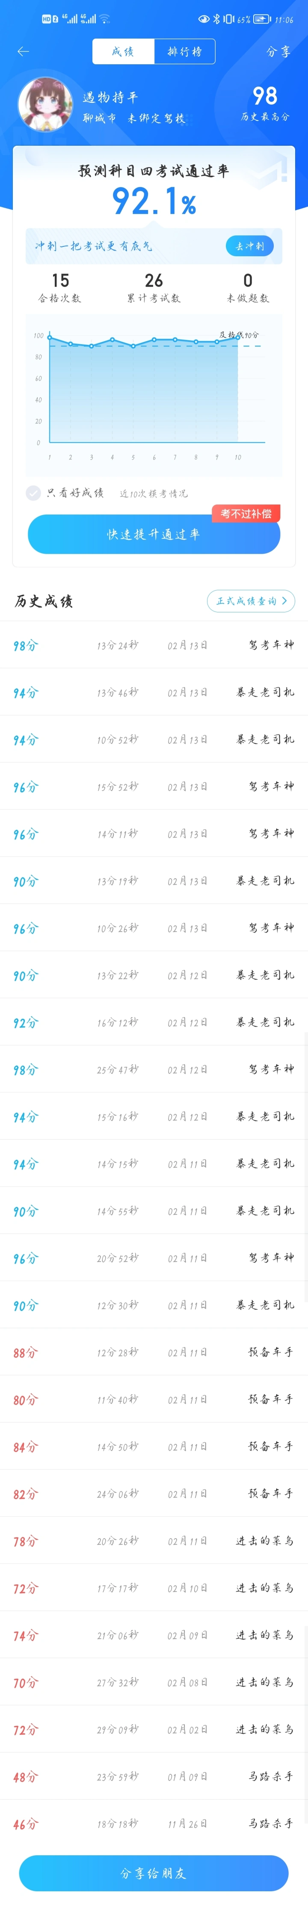Tap 快速提升通过率 button
This screenshot has height=1917, width=308.
tap(154, 534)
